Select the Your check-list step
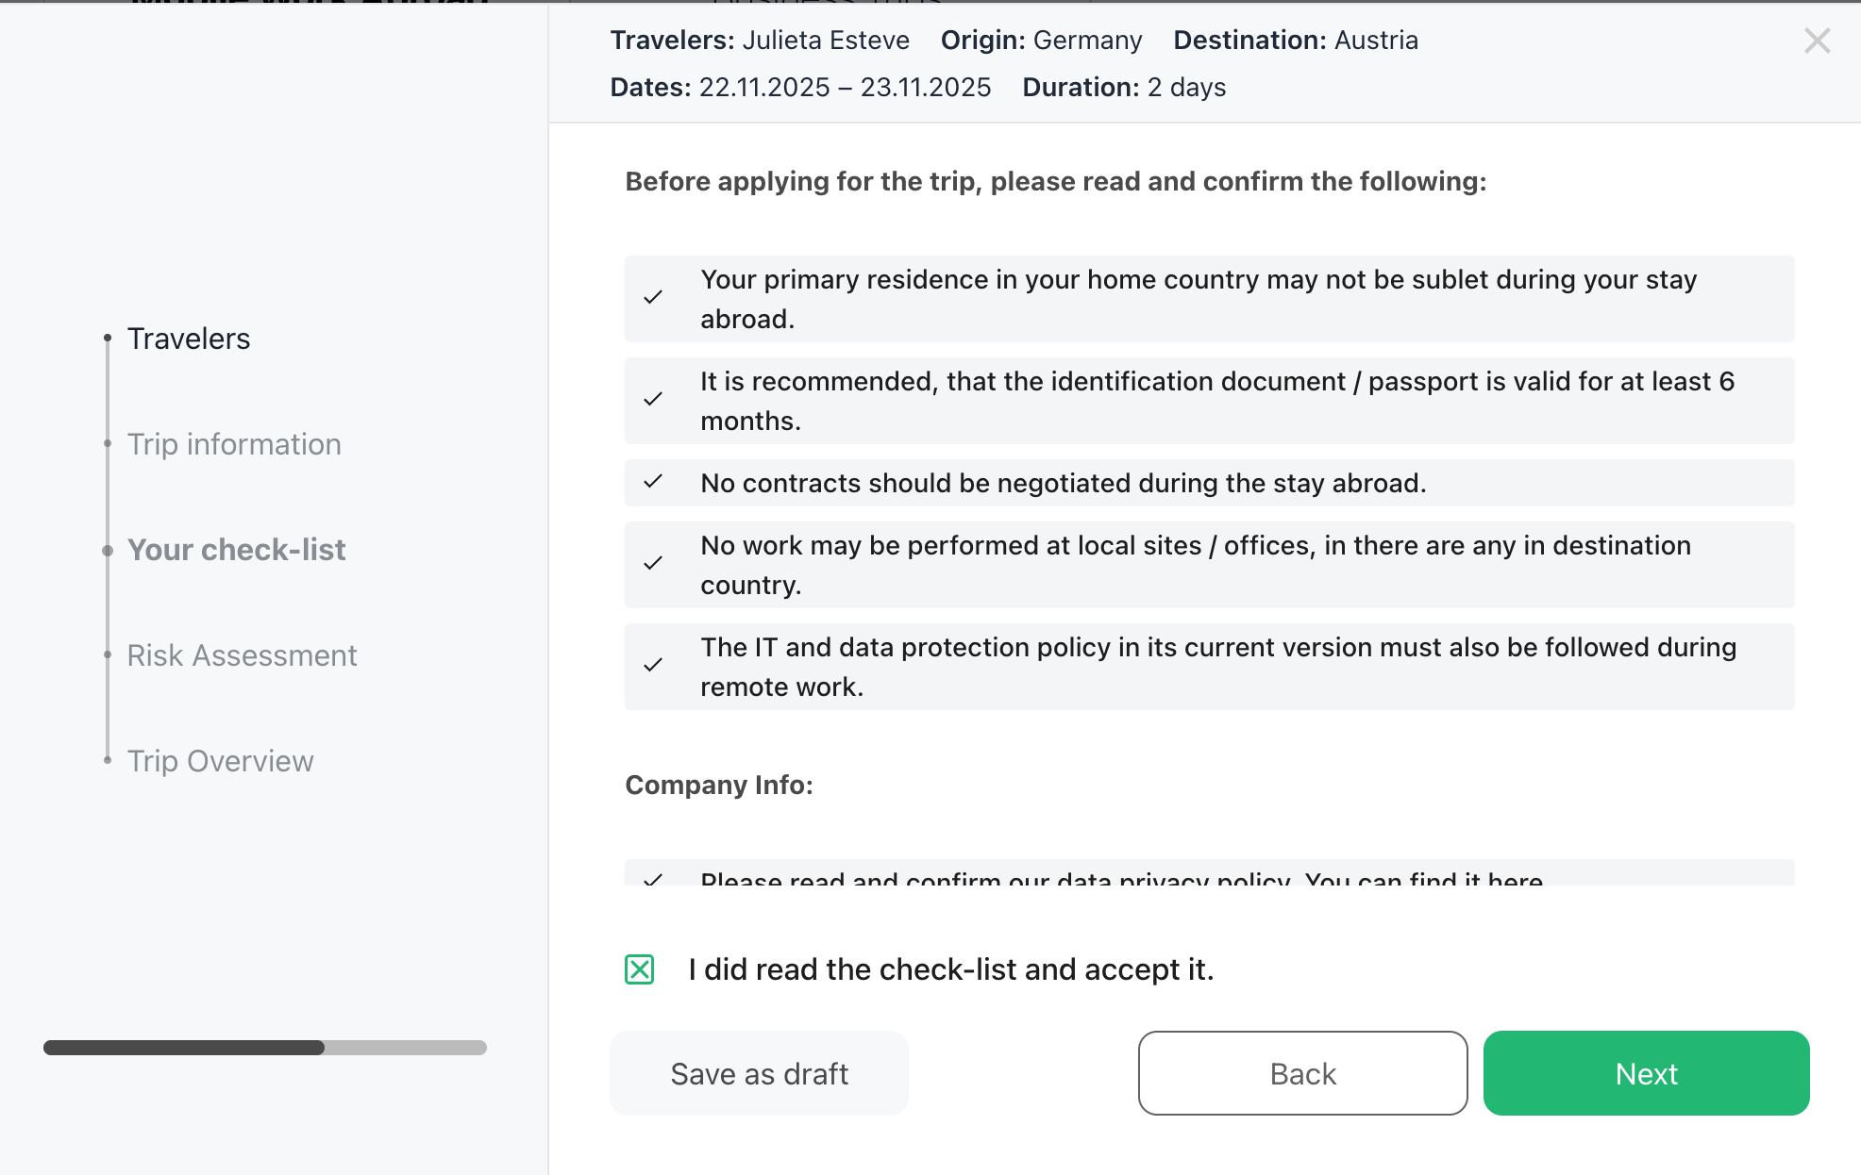Screen dimensions: 1861x1175 pyautogui.click(x=236, y=550)
